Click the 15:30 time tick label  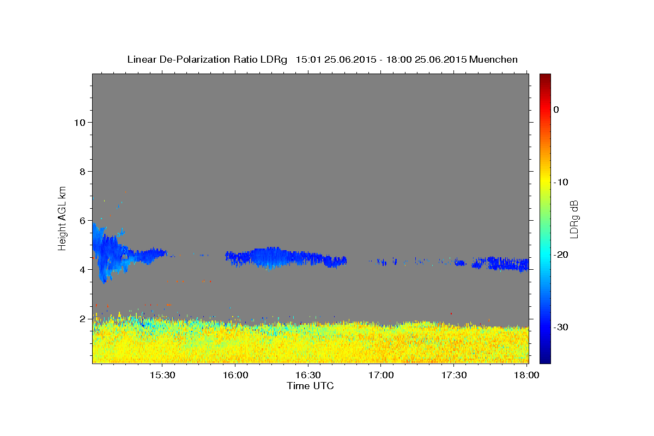pyautogui.click(x=162, y=375)
